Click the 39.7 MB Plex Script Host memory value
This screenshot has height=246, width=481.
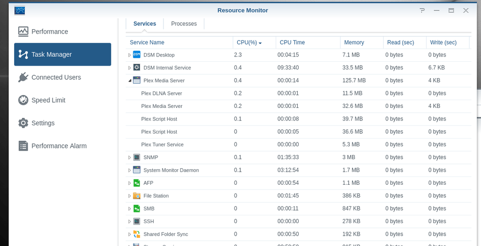pos(353,119)
